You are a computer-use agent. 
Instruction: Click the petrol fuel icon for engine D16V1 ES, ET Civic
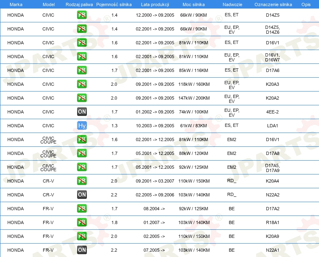tap(82, 43)
